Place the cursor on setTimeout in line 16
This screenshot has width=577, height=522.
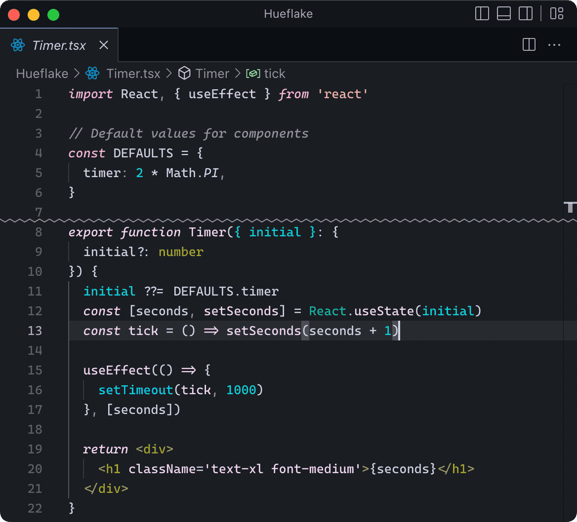click(135, 390)
